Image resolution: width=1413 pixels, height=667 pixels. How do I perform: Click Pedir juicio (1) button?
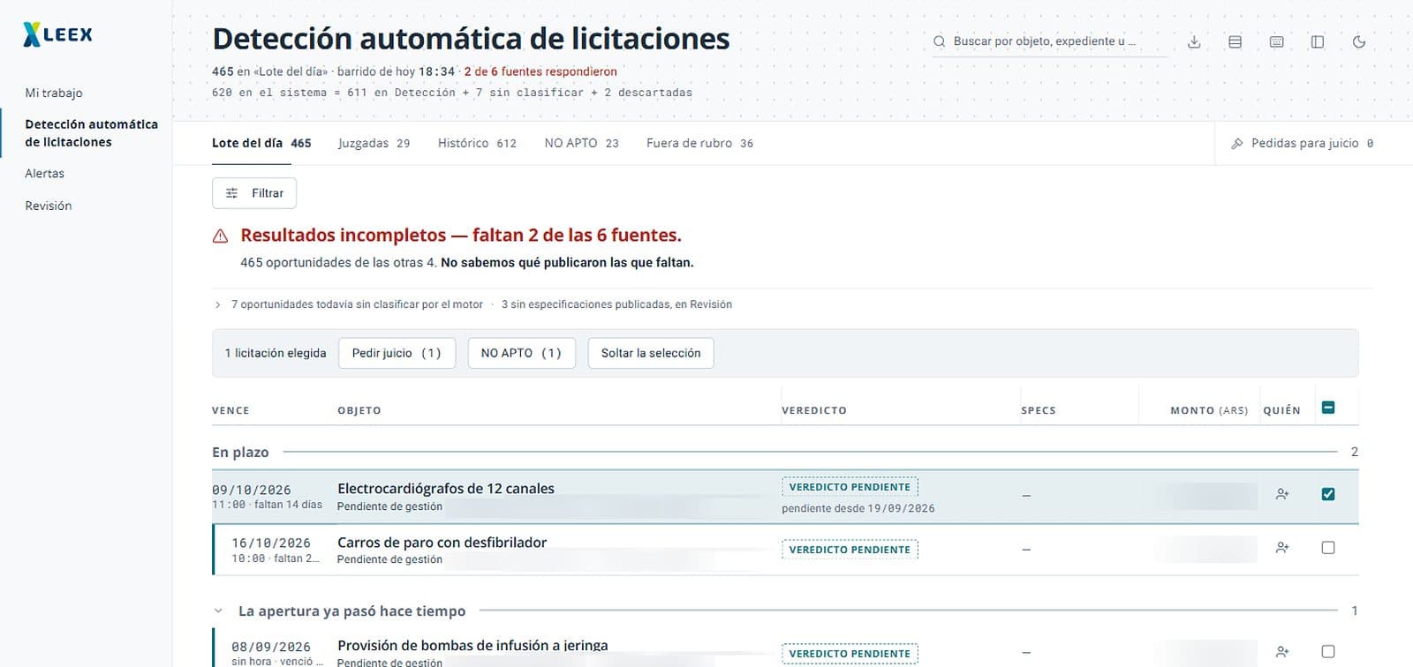tap(397, 353)
